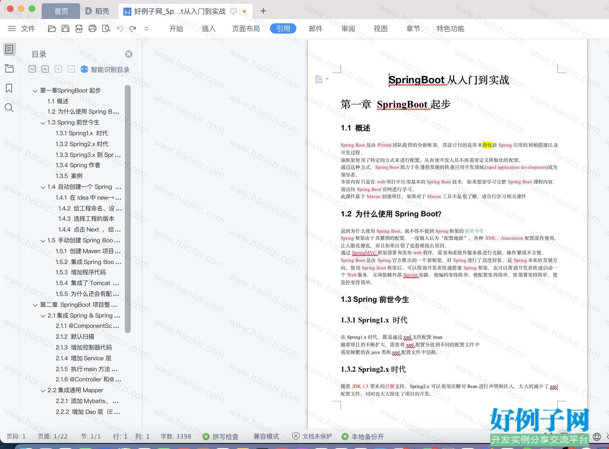Click the redo arrow
Image resolution: width=609 pixels, height=449 pixels.
pyautogui.click(x=133, y=29)
